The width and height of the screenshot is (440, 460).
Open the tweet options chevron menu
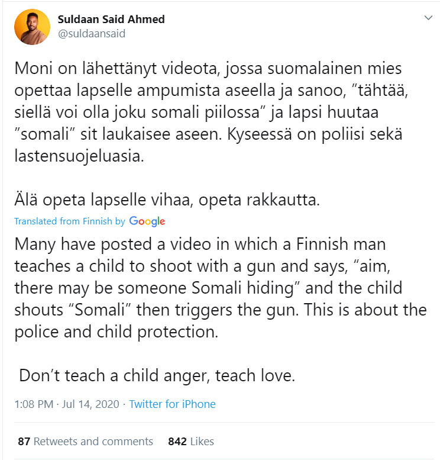click(429, 18)
